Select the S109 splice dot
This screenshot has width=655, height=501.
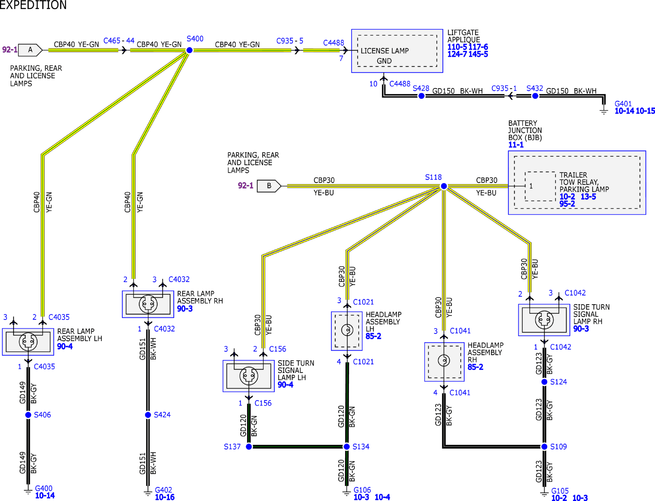(x=544, y=447)
